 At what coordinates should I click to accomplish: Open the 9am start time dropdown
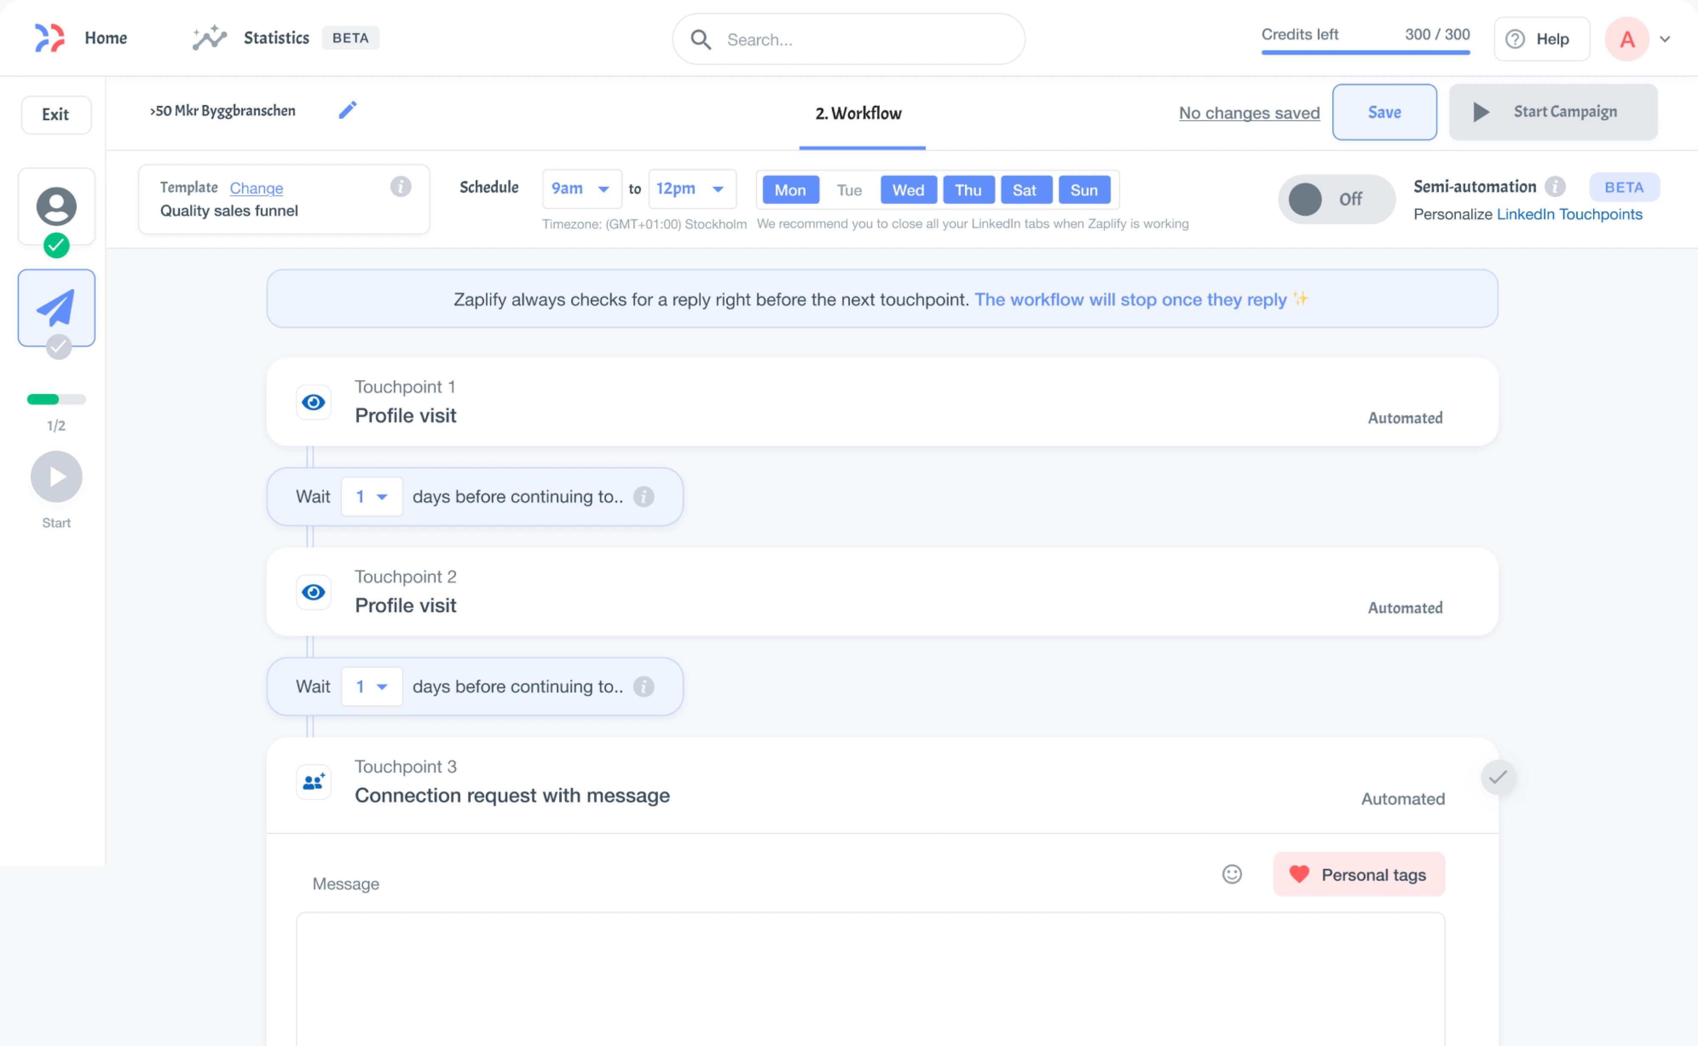(581, 189)
